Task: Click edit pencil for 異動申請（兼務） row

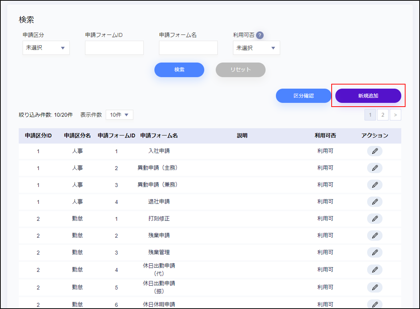Action: [x=374, y=185]
